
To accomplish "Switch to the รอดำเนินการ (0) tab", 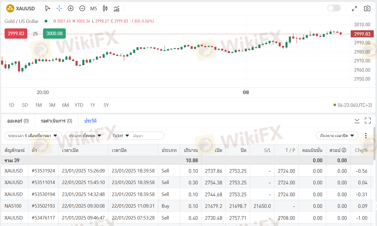I will click(57, 121).
